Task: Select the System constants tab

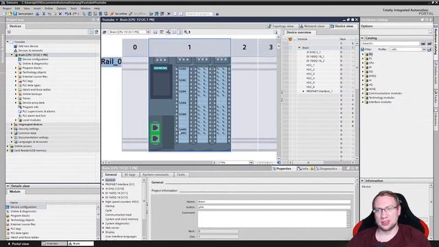Action: tap(156, 174)
